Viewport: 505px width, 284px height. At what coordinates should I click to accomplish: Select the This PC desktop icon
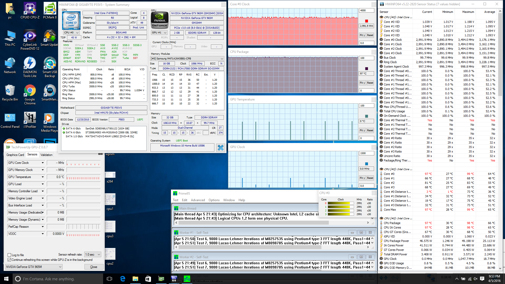click(x=10, y=38)
